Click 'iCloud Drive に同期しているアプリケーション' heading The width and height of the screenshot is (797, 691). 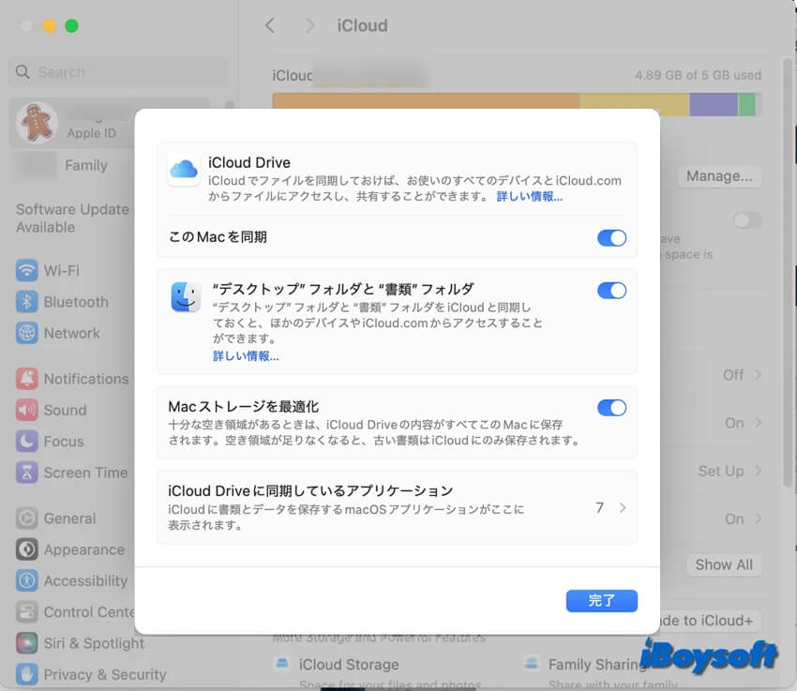tap(310, 490)
